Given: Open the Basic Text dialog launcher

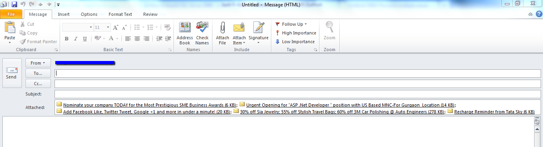Looking at the screenshot, I should 170,50.
